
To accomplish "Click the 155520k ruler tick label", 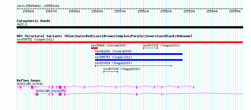I will [166, 11].
